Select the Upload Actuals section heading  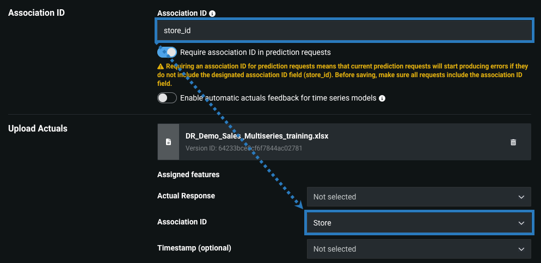[x=38, y=129]
